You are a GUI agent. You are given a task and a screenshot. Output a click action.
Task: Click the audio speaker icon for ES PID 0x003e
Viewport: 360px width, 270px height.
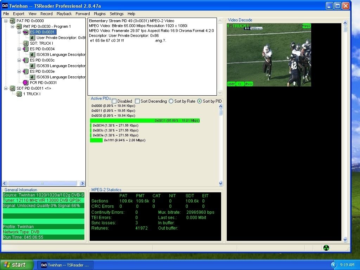pyautogui.click(x=25, y=71)
